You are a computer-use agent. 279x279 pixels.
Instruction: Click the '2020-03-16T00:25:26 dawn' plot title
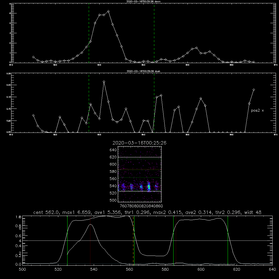[143, 1]
